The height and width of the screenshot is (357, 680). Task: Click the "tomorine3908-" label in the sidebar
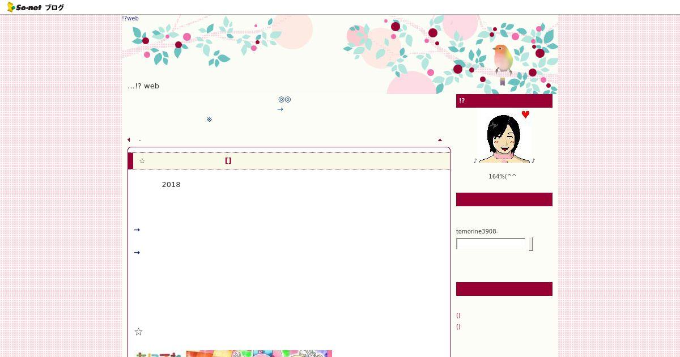477,231
